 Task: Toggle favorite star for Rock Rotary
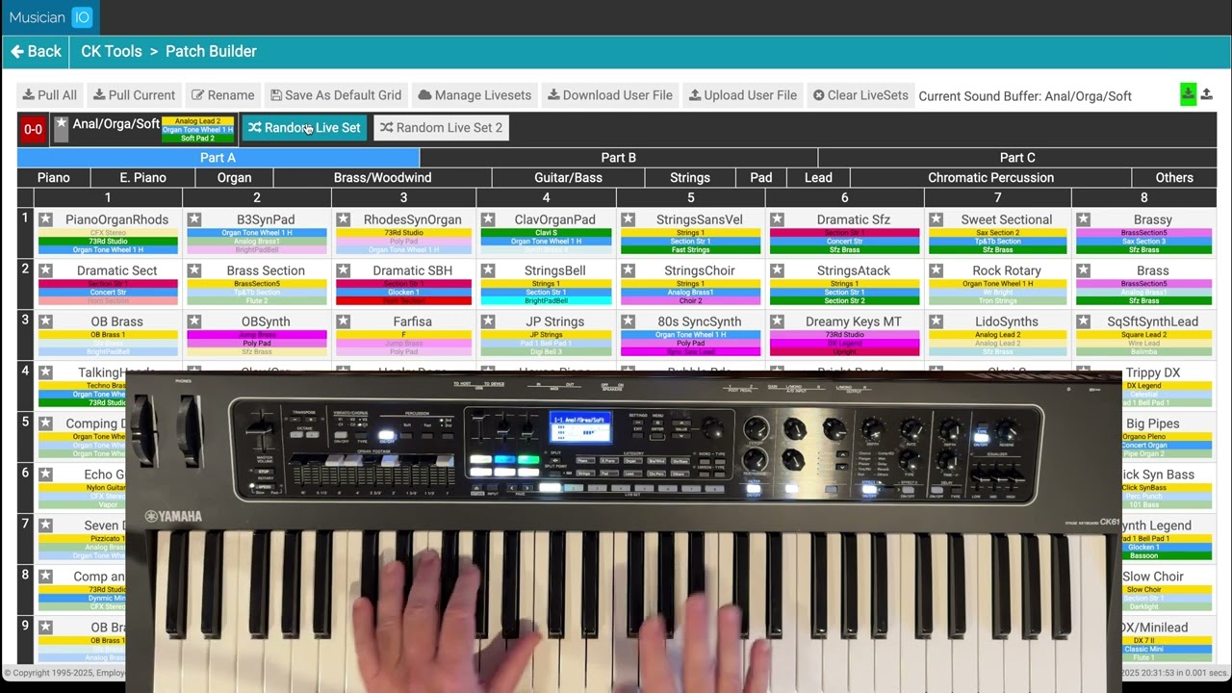[936, 270]
